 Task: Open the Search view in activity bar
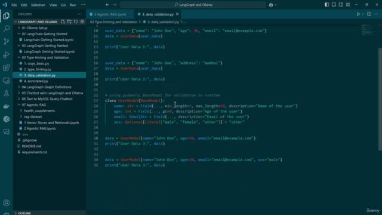coord(7,29)
